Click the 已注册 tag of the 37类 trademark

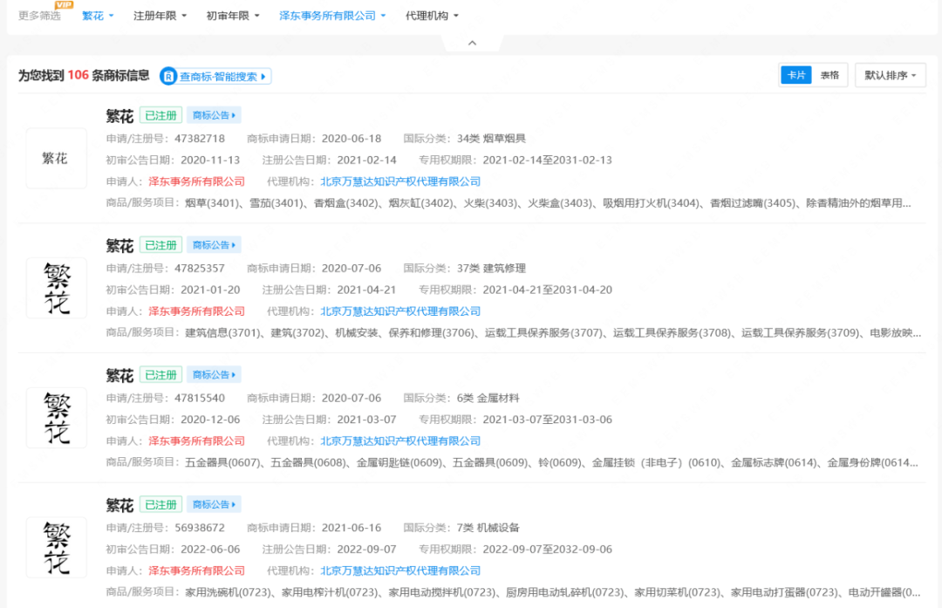tap(161, 245)
